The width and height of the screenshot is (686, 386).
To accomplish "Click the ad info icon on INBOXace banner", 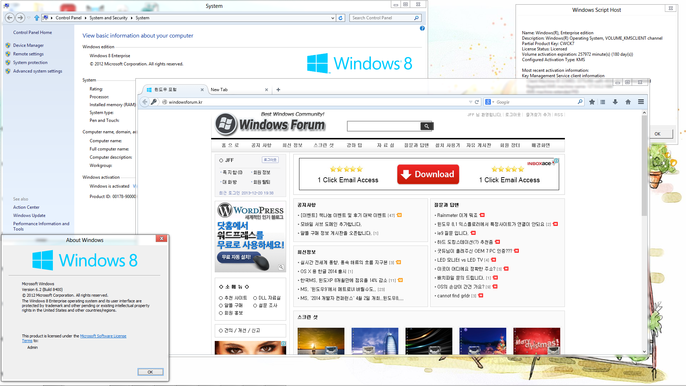I will coord(556,161).
